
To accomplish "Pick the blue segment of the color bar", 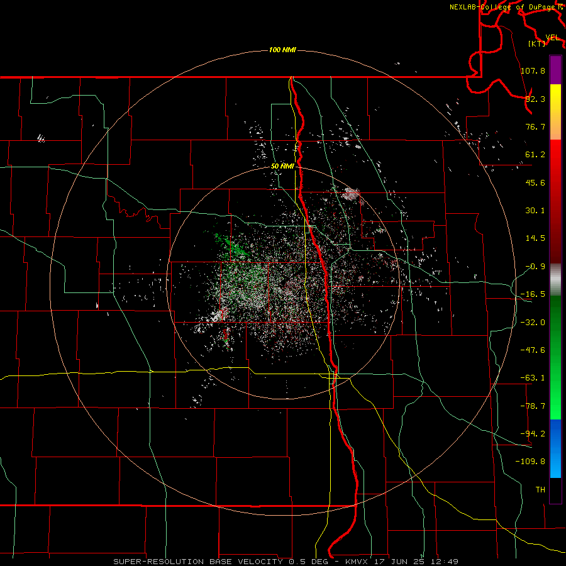I will click(555, 448).
